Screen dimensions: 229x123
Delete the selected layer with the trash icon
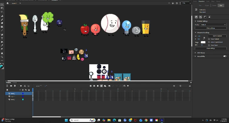tap(15, 86)
